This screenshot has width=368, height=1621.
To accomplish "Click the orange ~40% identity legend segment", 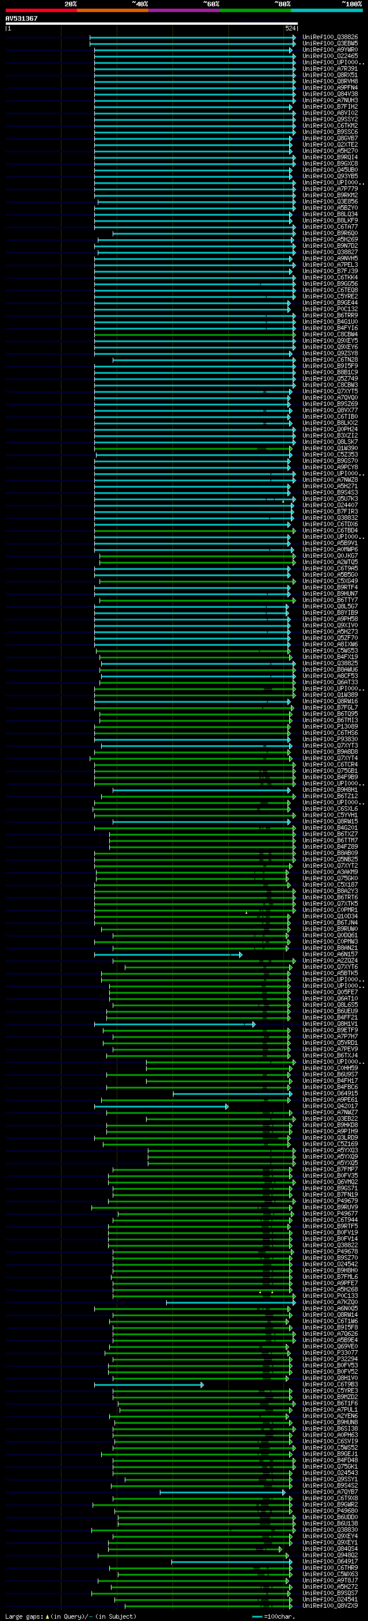I will coord(113,11).
